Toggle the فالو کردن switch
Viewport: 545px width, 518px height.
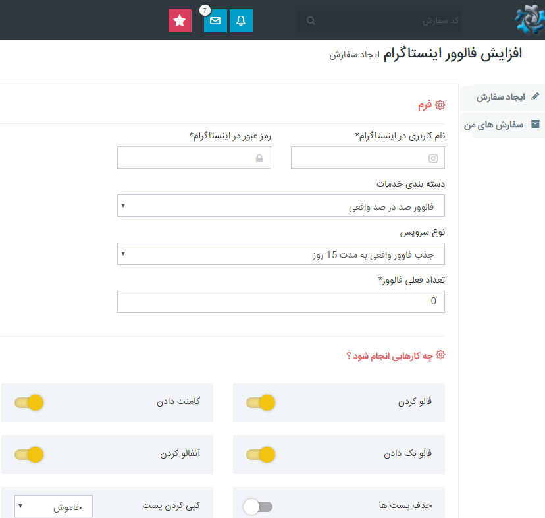(261, 403)
